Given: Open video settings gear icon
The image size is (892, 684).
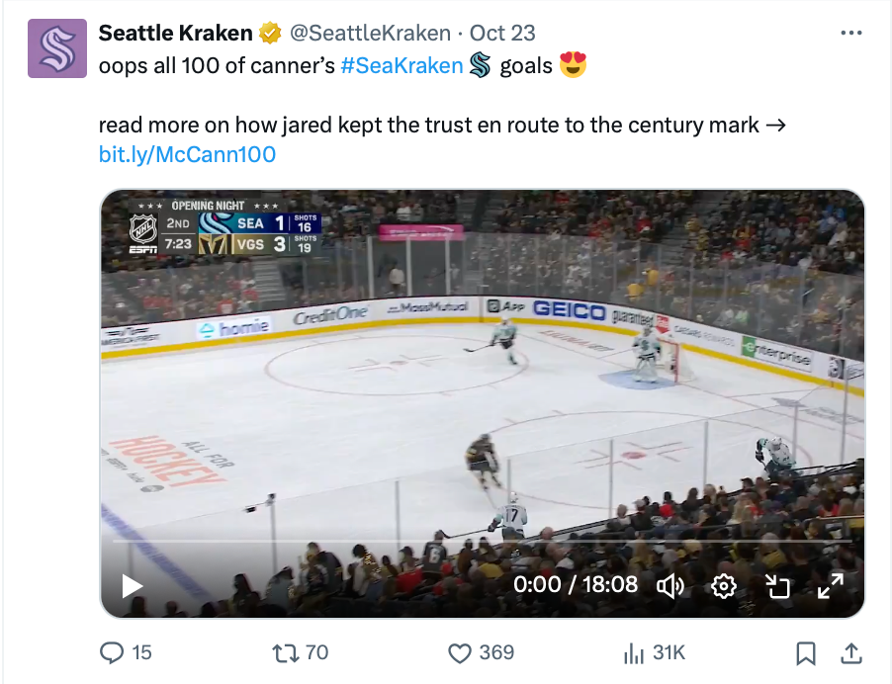Looking at the screenshot, I should [724, 586].
